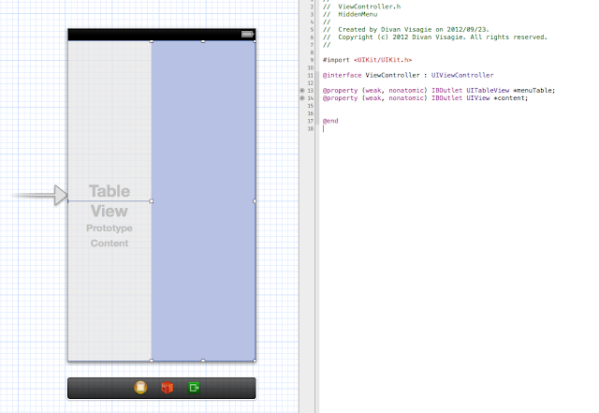This screenshot has width=599, height=413.
Task: Click the green Exit icon in dock
Action: coord(194,388)
